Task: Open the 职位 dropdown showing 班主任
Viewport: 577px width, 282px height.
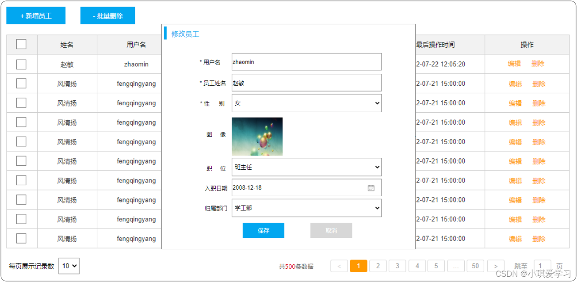Action: [x=306, y=167]
